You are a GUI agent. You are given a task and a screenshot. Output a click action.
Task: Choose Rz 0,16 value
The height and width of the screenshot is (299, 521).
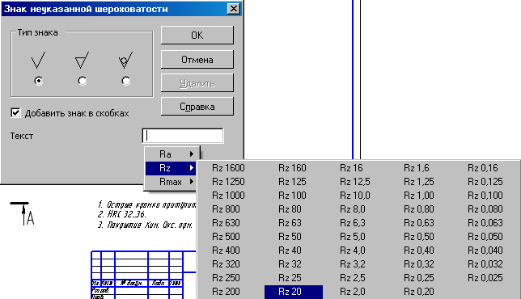[483, 168]
